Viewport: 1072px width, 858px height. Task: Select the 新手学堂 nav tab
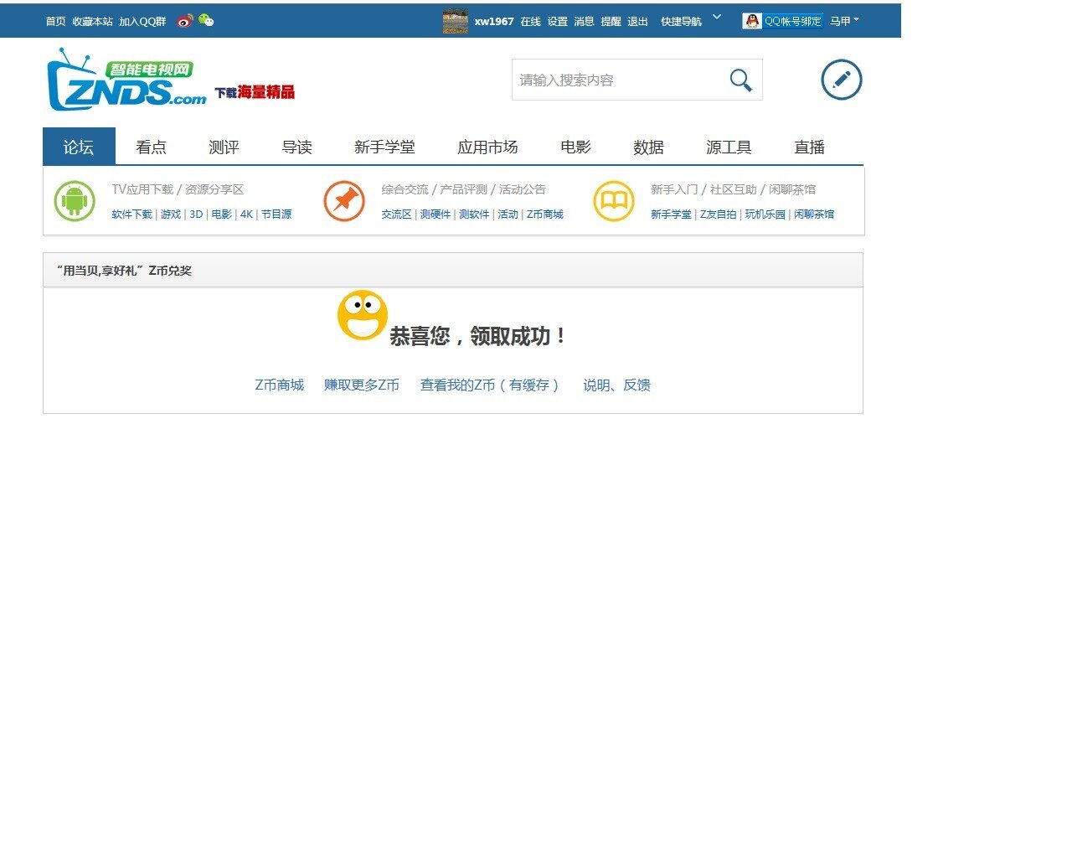[384, 147]
